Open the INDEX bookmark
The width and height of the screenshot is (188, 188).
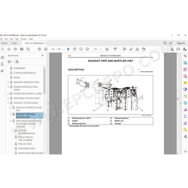pyautogui.click(x=17, y=78)
